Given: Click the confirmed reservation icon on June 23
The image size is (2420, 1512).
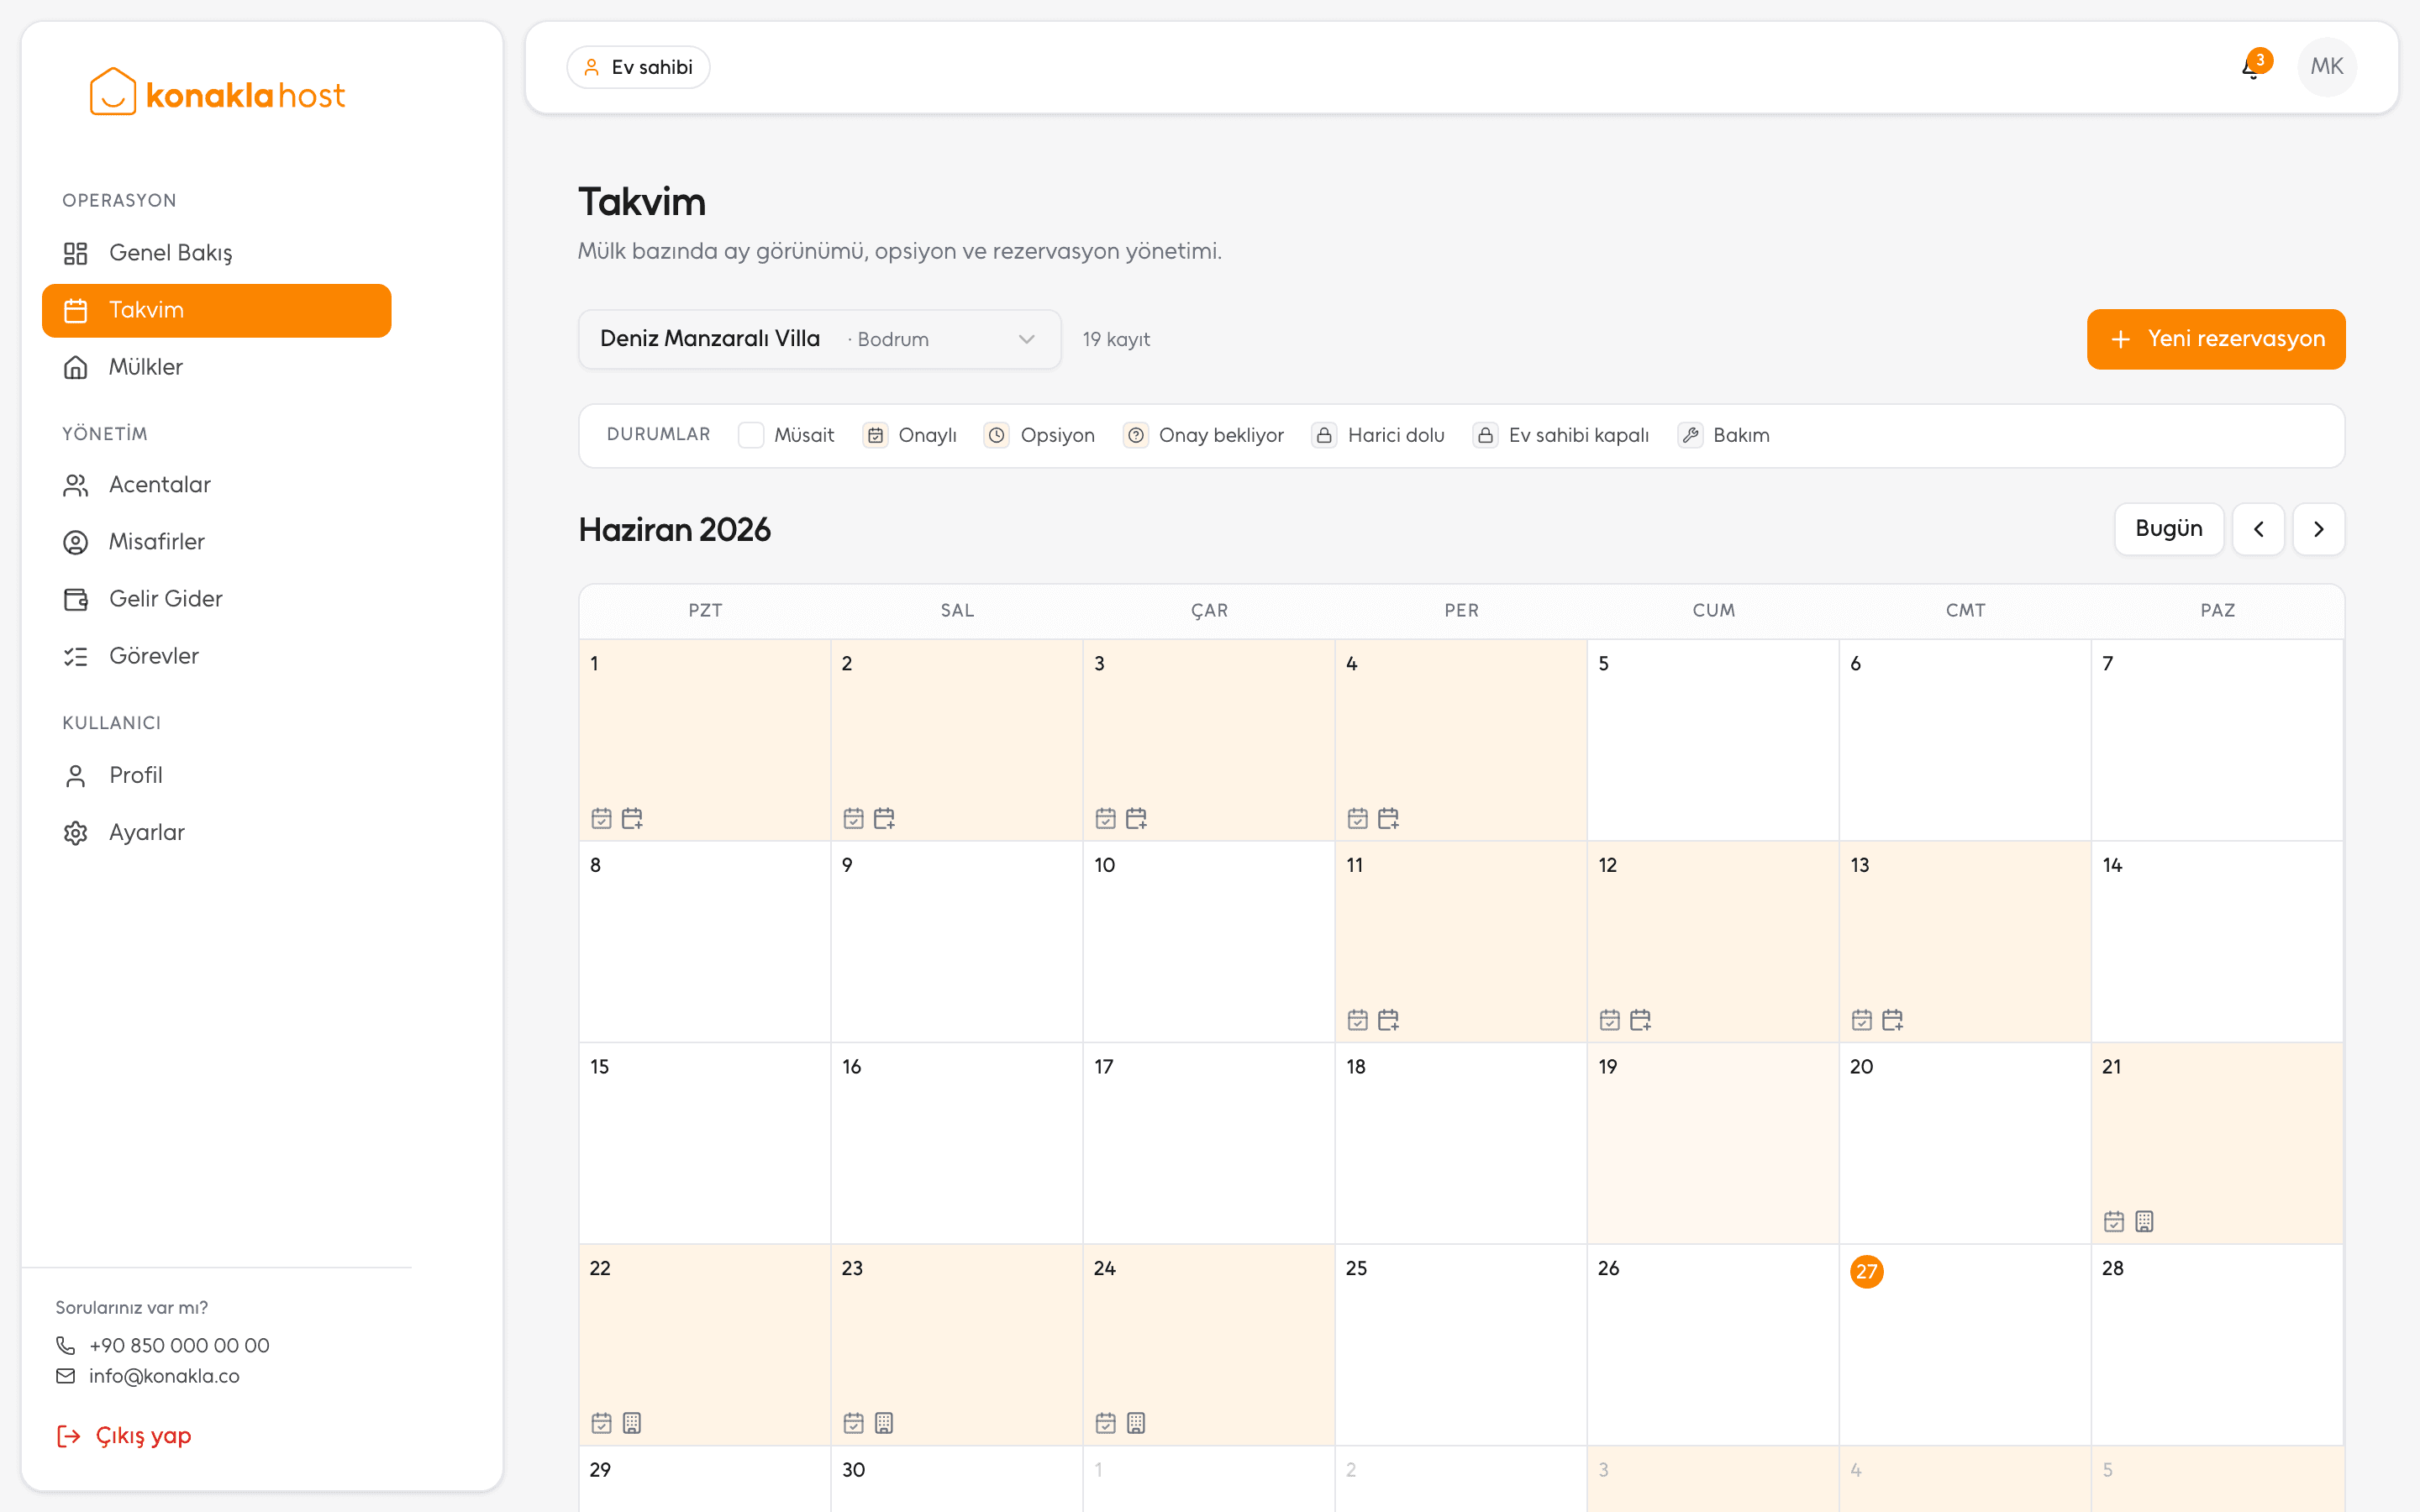Looking at the screenshot, I should (x=853, y=1423).
